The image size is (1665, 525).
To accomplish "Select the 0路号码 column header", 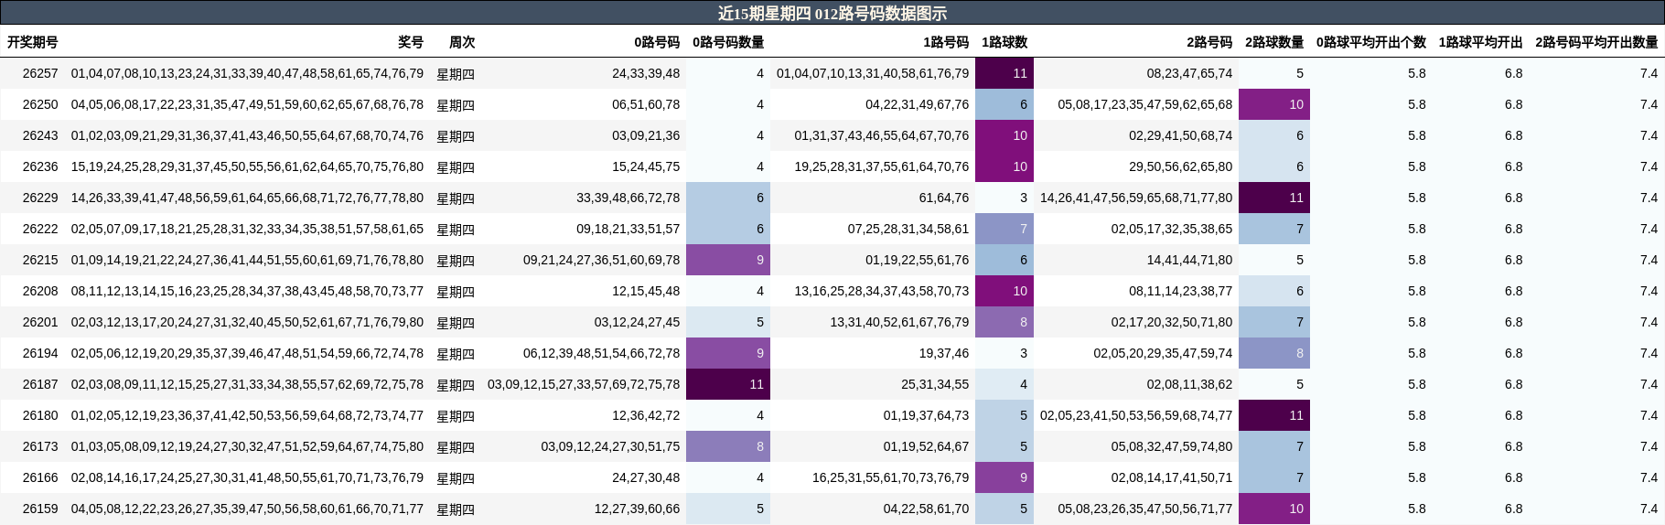I will point(657,42).
